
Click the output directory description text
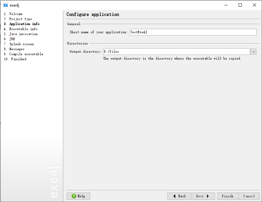[172, 58]
